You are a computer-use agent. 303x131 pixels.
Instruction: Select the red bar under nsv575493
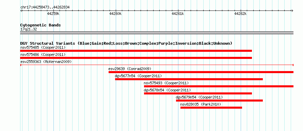219,86
